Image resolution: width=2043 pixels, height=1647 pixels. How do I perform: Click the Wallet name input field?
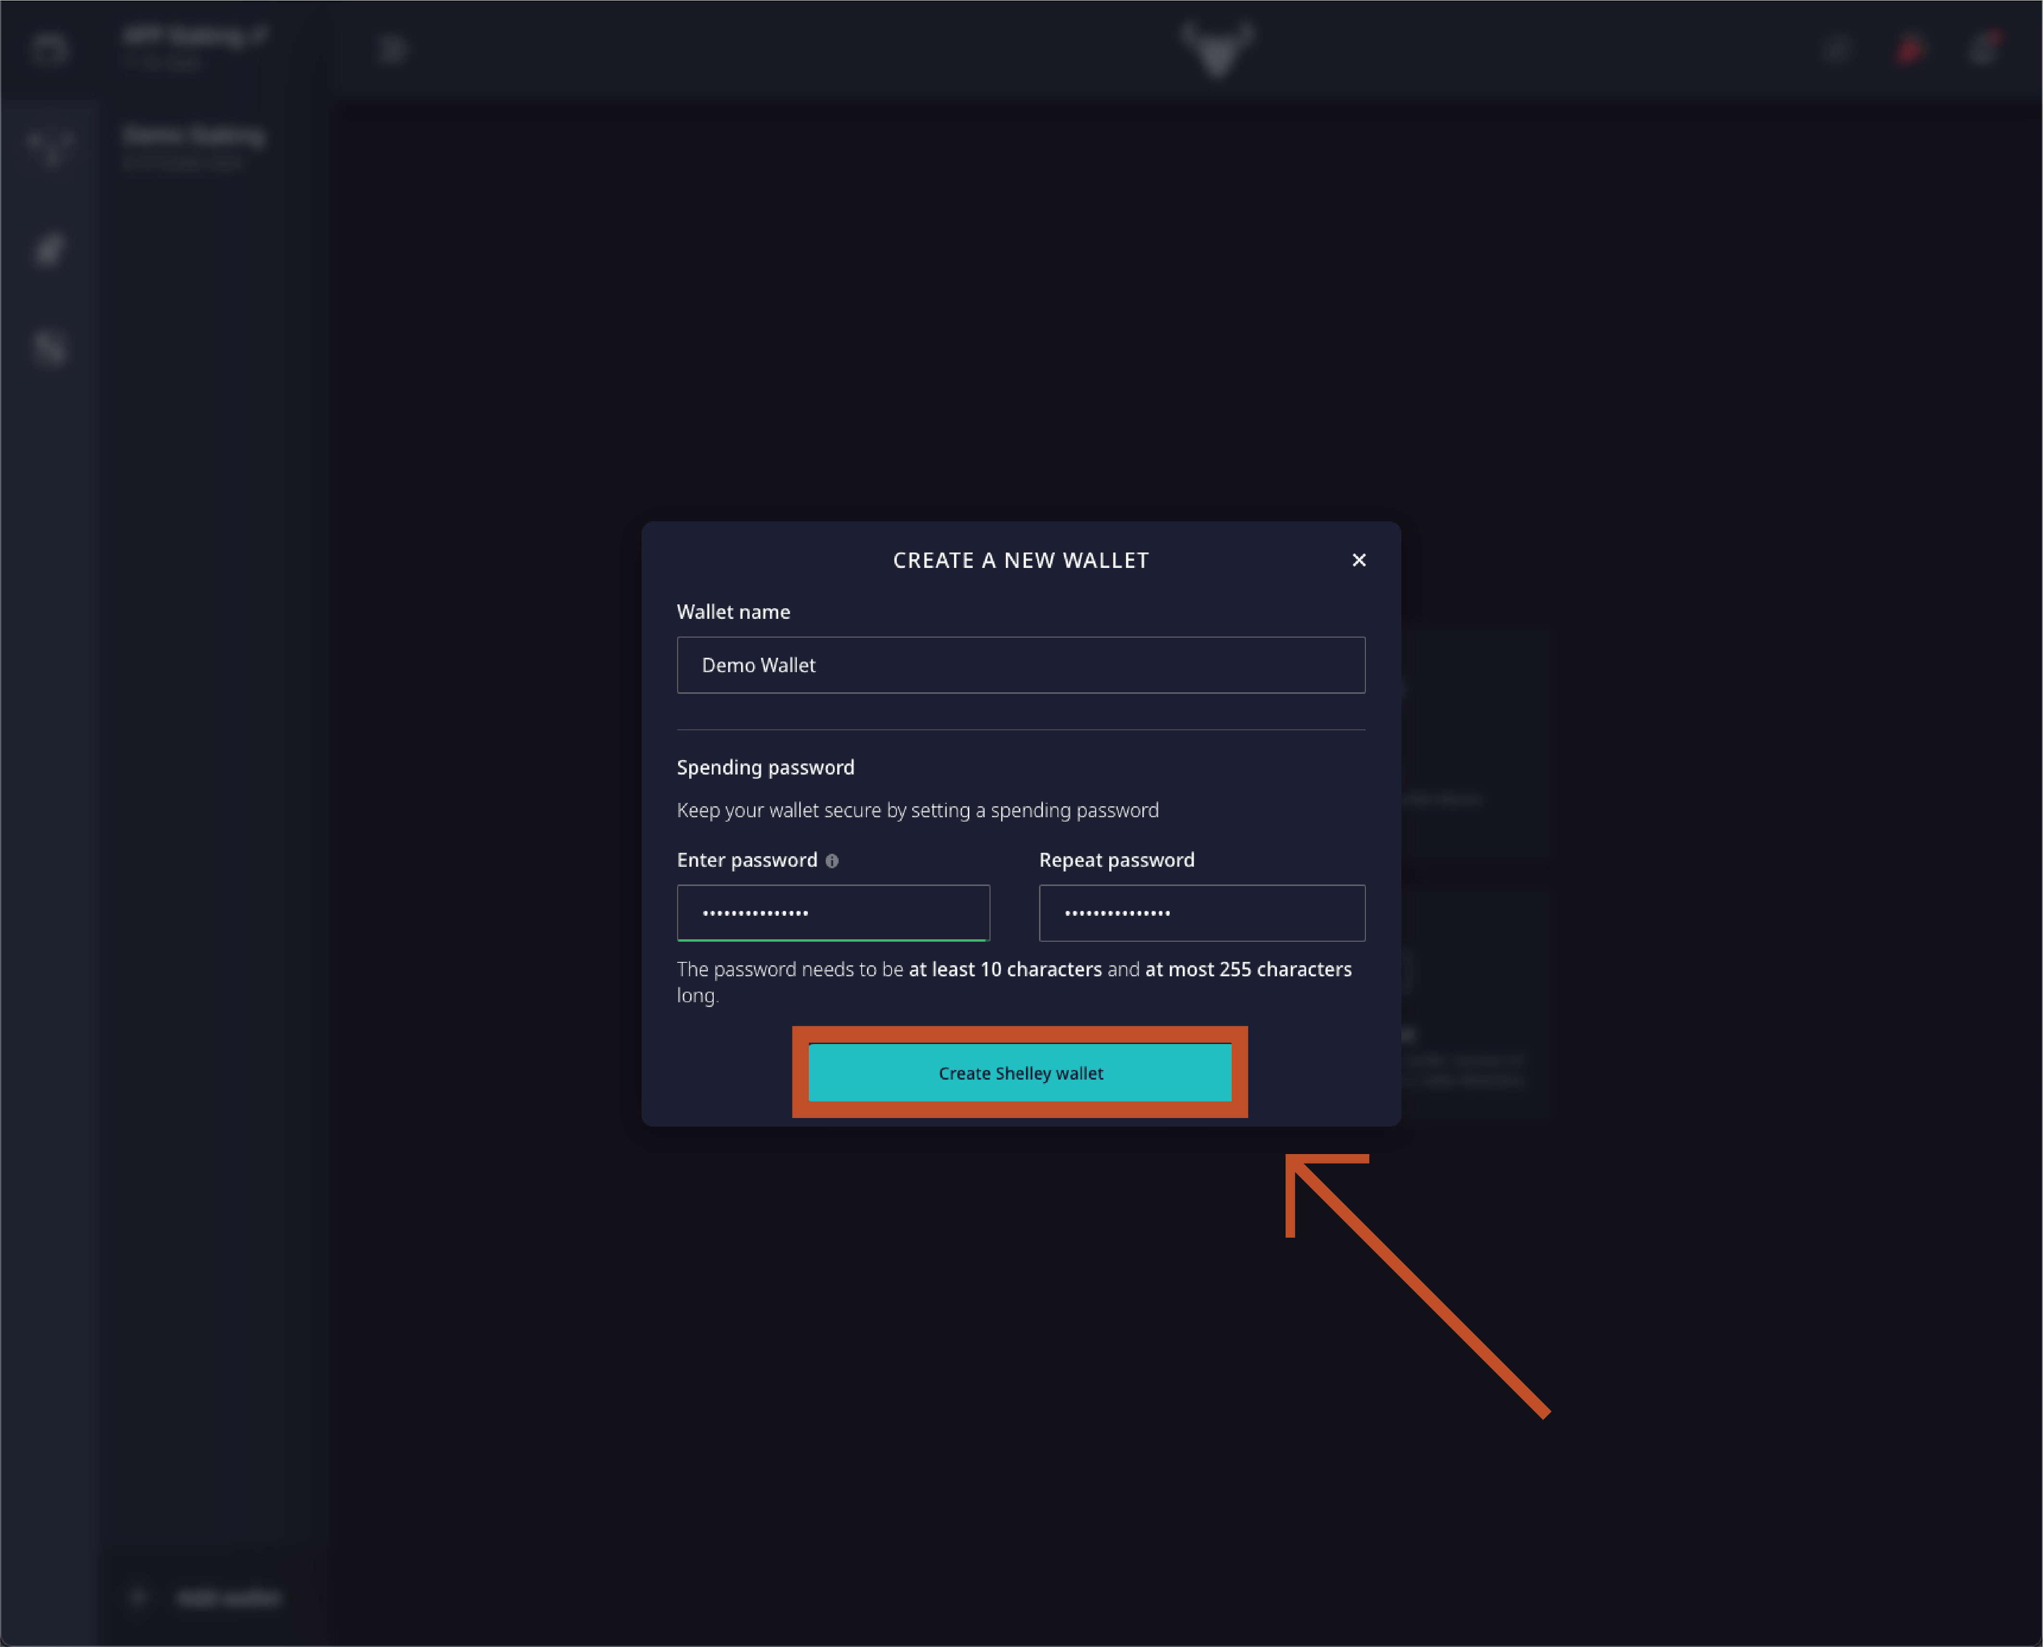(1021, 665)
